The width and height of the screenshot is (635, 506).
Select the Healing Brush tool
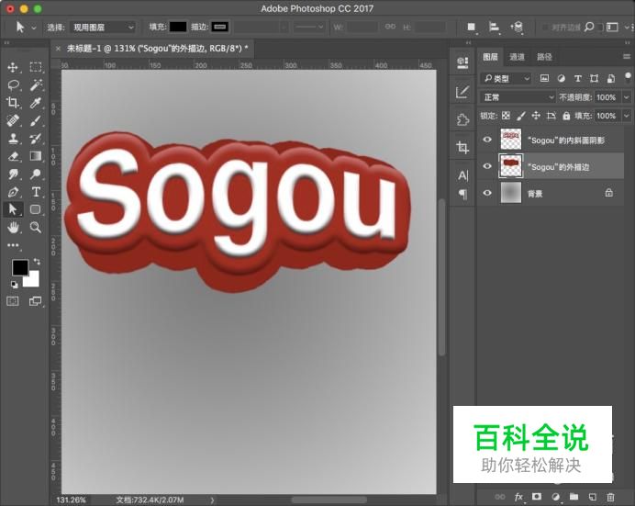click(13, 120)
